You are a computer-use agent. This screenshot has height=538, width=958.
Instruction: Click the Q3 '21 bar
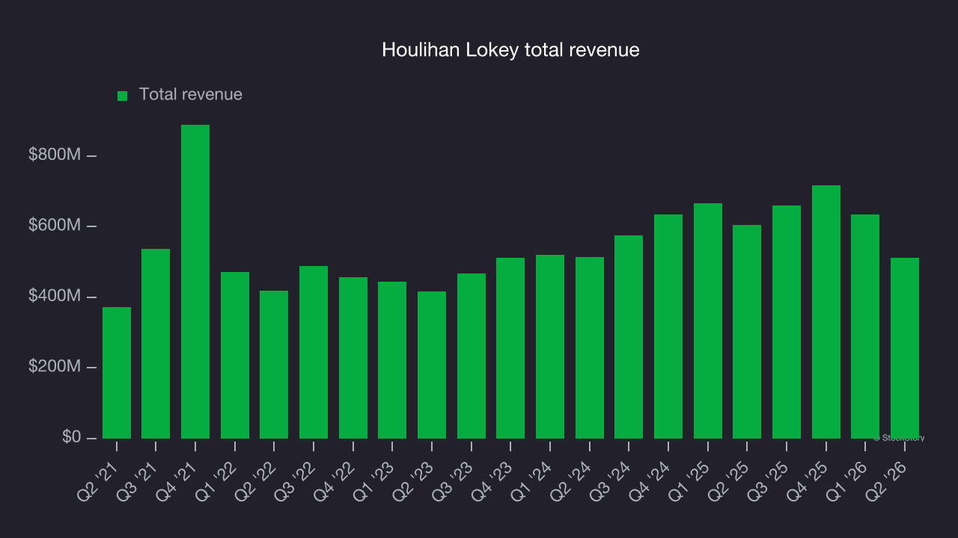[156, 344]
